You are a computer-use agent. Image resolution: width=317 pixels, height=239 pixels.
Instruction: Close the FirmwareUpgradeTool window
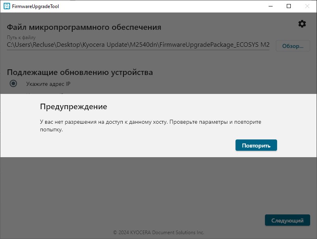coord(307,6)
